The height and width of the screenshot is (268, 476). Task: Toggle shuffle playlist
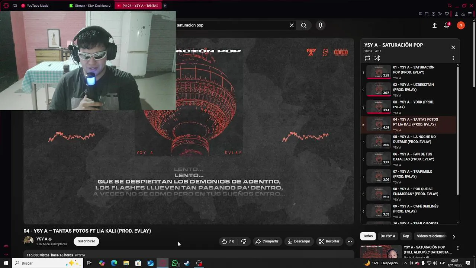tap(377, 58)
